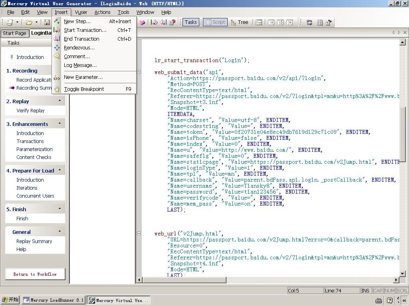Click the replay snapshot only icon

[x=290, y=22]
